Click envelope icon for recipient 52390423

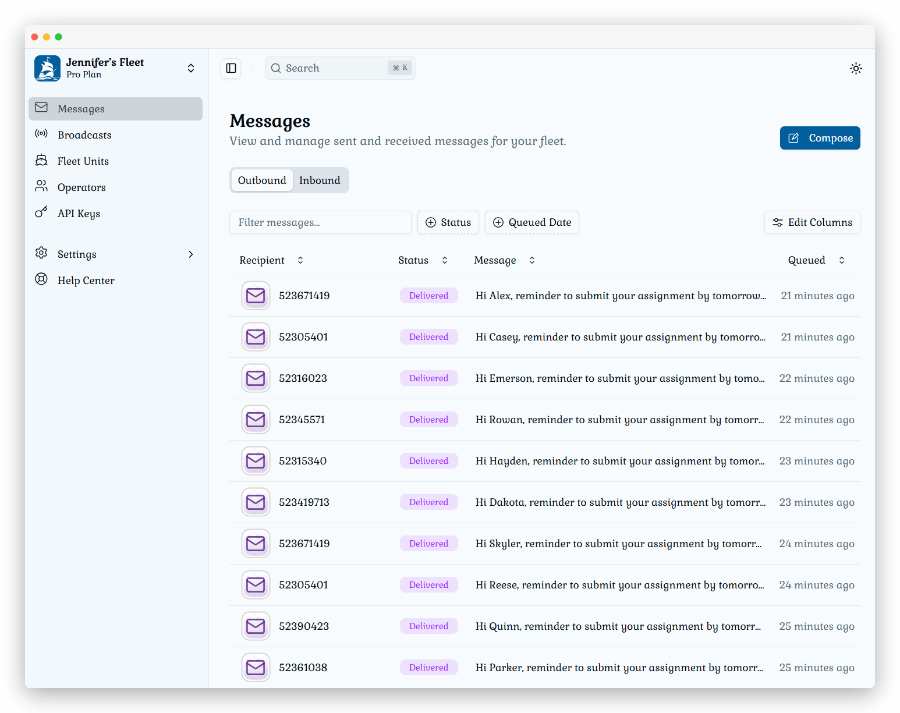pos(256,626)
